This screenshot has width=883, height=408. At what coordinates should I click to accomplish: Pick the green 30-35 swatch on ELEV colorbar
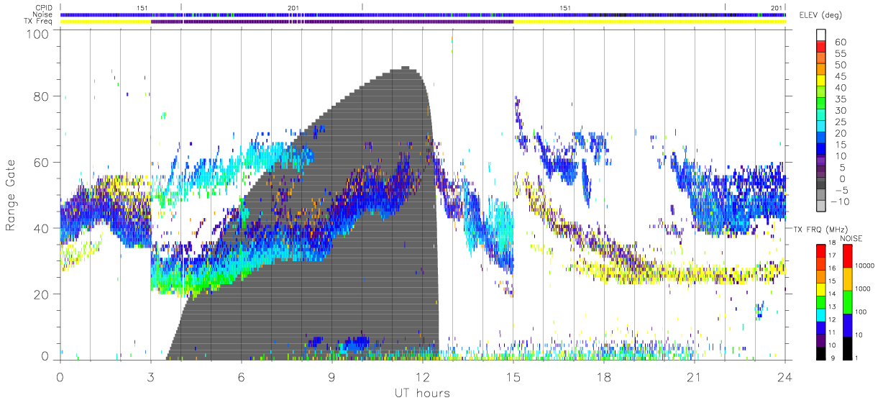click(821, 104)
